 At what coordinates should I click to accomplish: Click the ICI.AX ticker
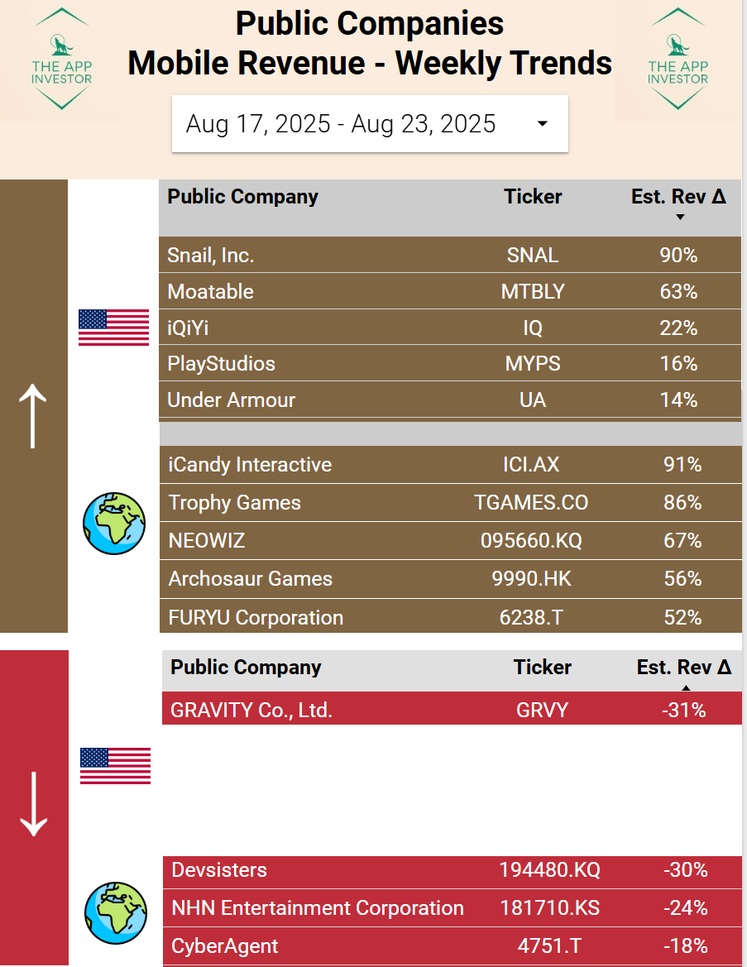tap(531, 464)
